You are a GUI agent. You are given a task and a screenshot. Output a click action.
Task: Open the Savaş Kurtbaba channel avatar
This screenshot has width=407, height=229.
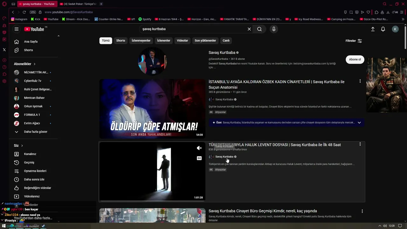(152, 61)
